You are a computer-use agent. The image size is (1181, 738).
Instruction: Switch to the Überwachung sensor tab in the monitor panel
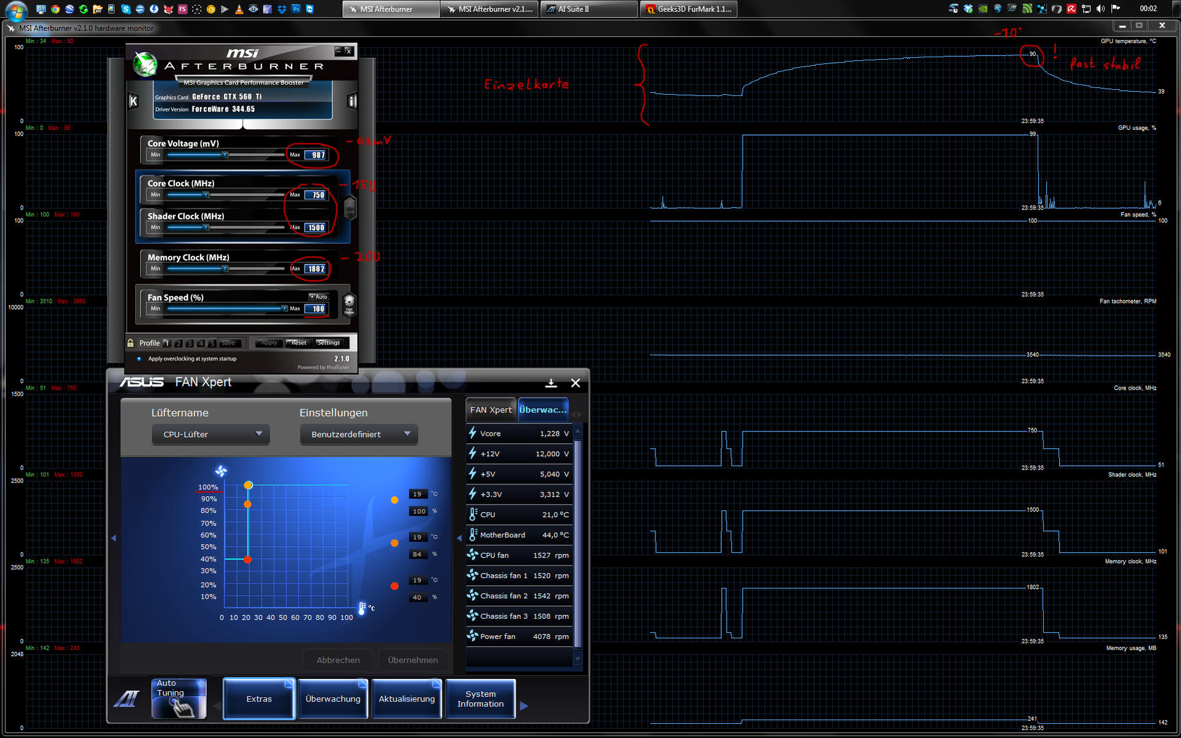coord(543,410)
